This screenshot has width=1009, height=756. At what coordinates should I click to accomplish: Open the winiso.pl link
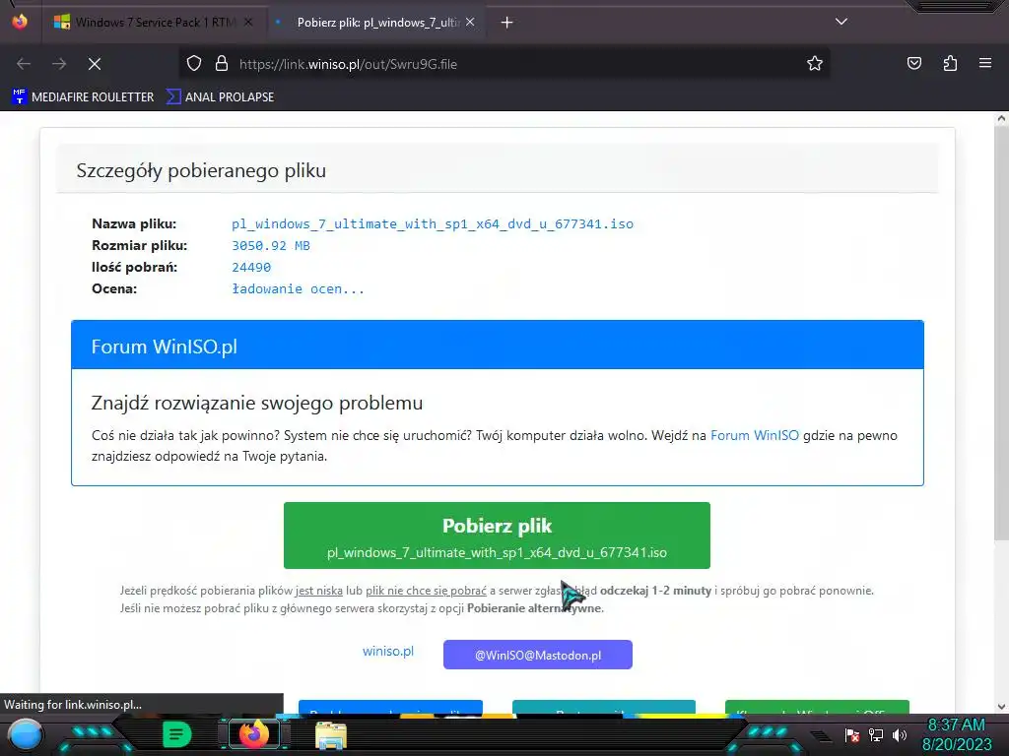[x=388, y=651]
